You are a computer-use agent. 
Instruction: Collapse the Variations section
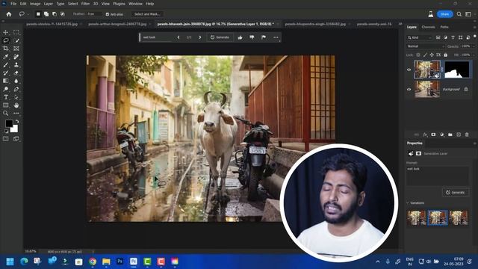pyautogui.click(x=408, y=202)
